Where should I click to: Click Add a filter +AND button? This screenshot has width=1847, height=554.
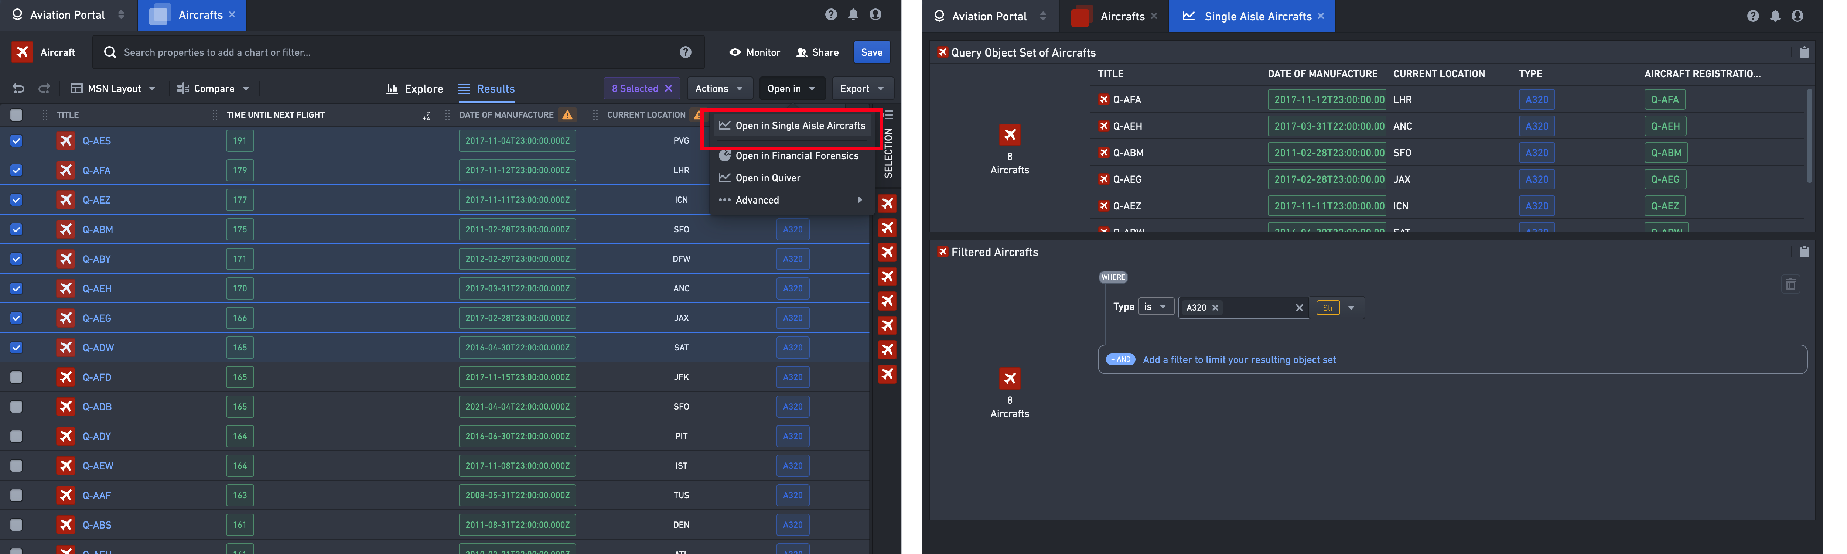click(1120, 359)
